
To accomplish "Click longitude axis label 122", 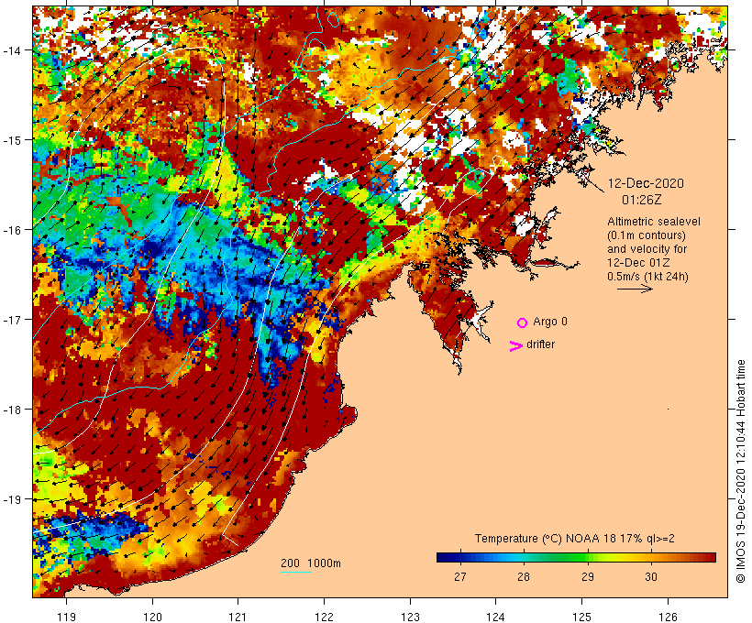I will point(325,617).
